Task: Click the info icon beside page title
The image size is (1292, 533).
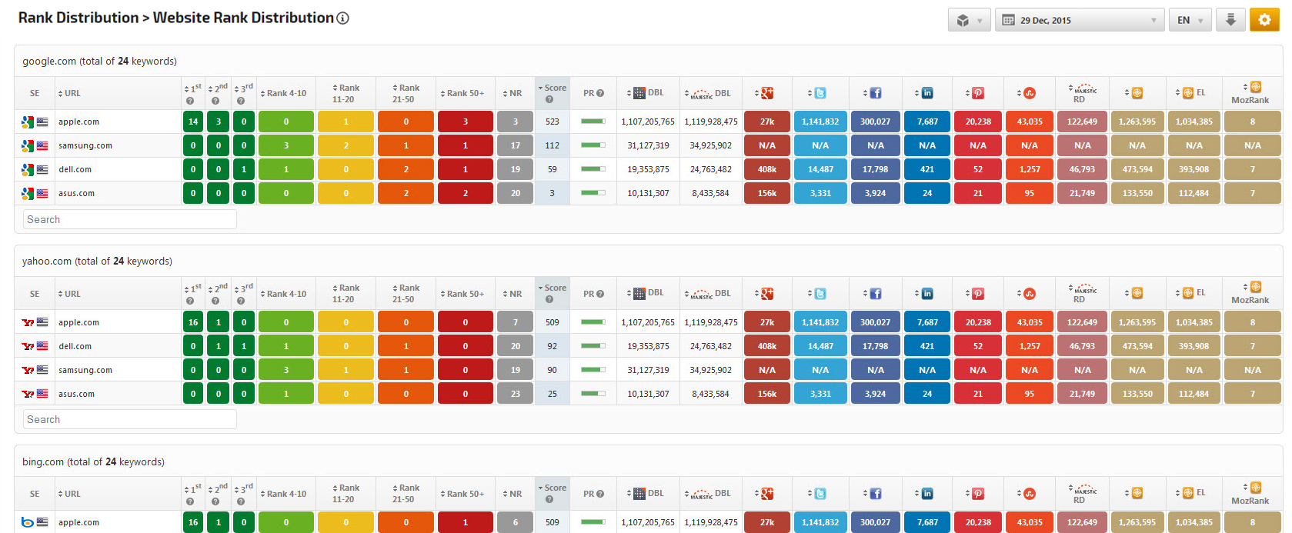Action: pyautogui.click(x=343, y=18)
